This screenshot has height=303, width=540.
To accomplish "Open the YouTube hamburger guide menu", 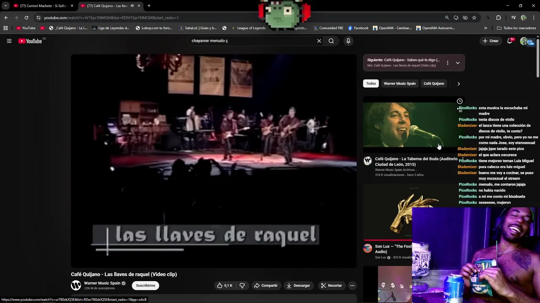I will click(9, 41).
